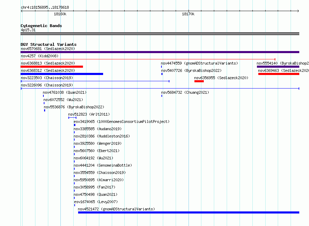The height and width of the screenshot is (226, 309).
Task: Click the Cytogenetic Bands track title
Action: click(41, 26)
